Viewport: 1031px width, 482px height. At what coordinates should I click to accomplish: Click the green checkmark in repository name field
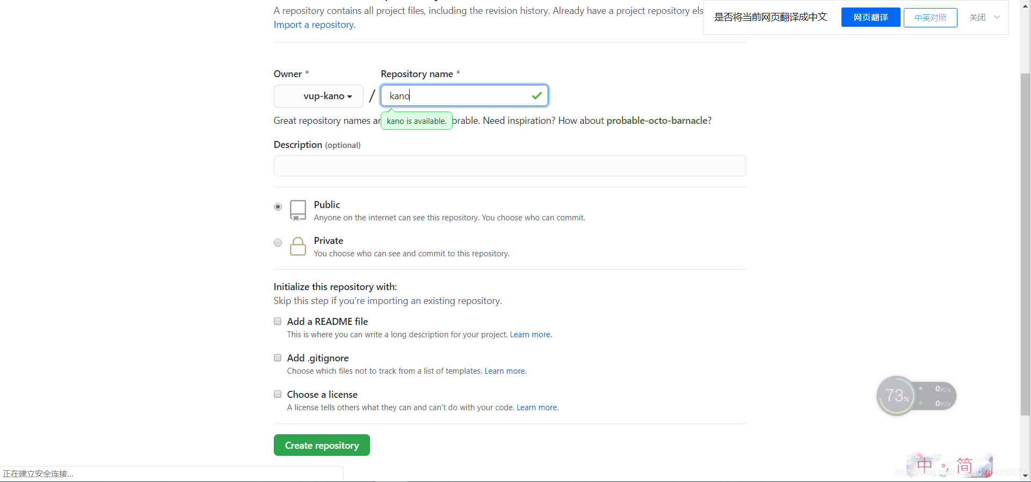coord(536,95)
